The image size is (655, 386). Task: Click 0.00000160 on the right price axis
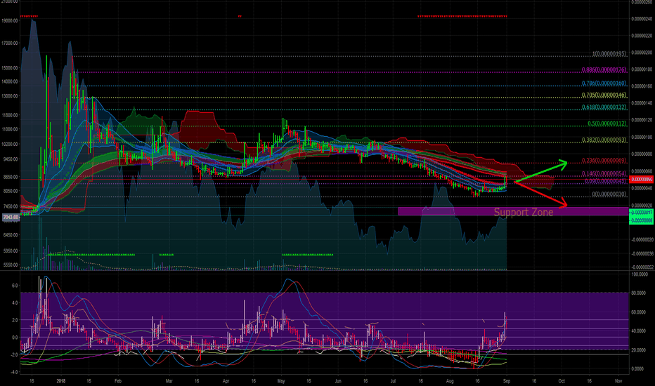642,86
